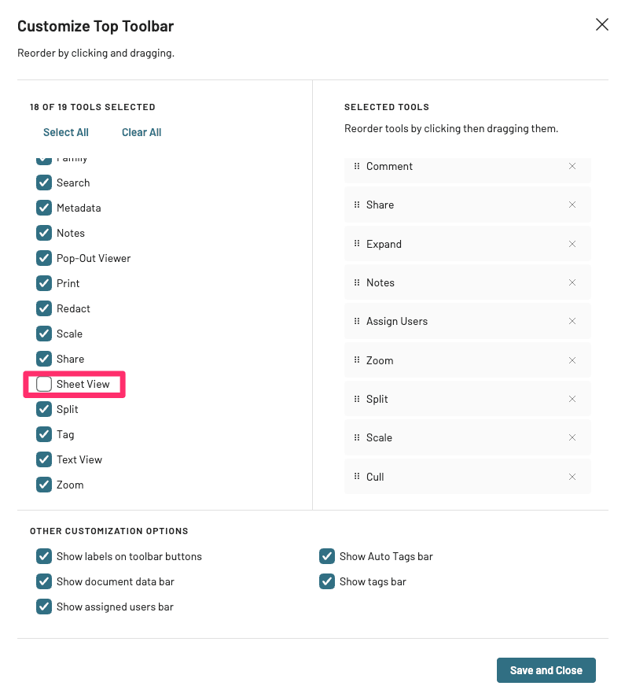The height and width of the screenshot is (697, 625).
Task: Enable the Sheet View checkbox
Action: click(44, 384)
